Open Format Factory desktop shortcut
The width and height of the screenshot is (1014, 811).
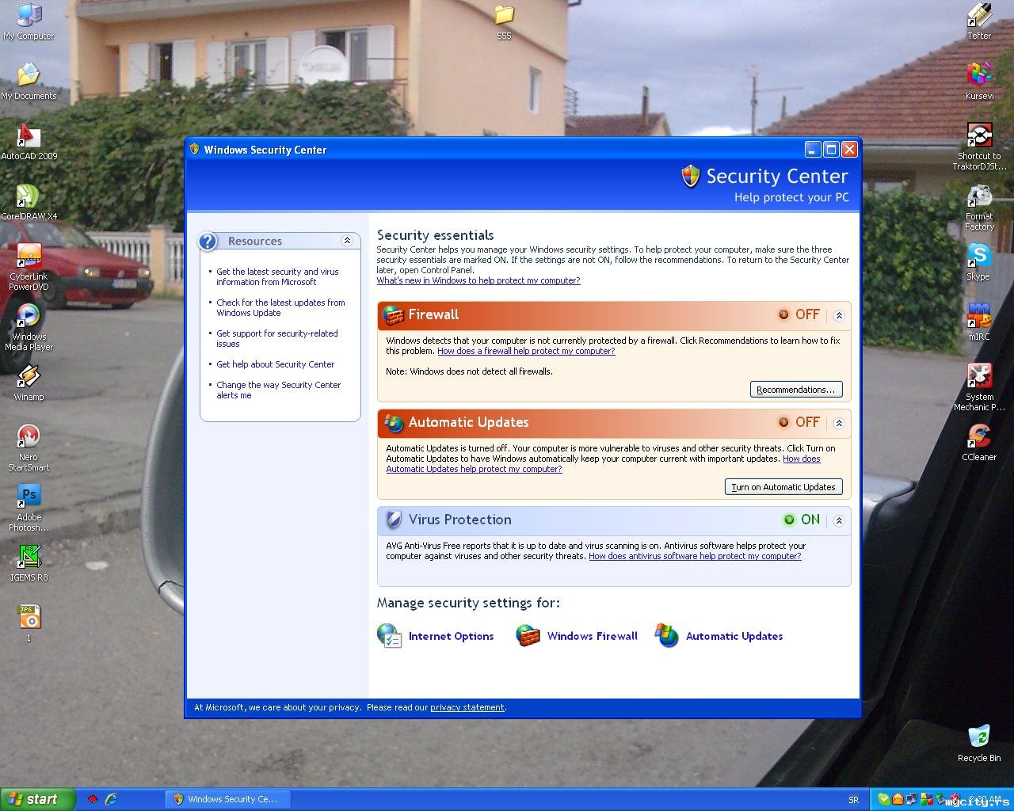tap(979, 207)
